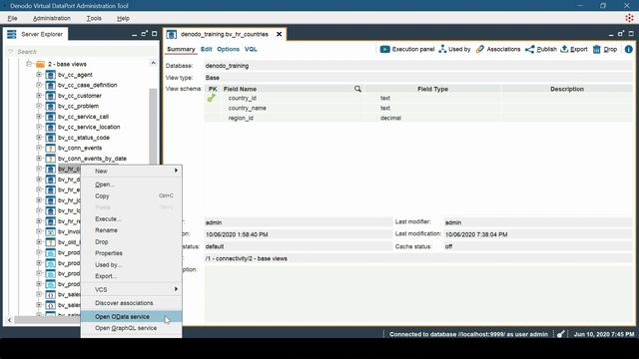Open the VCS submenu in context menu

tap(131, 289)
